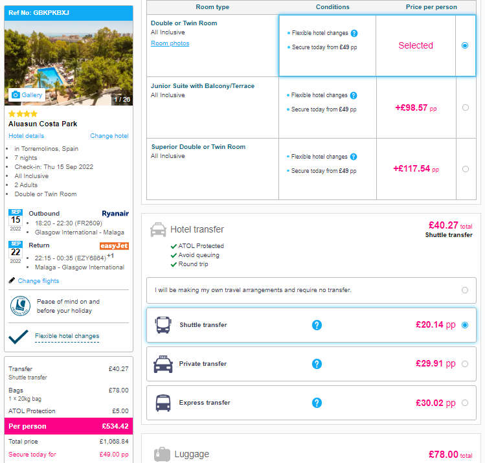Viewport: 485px width, 463px height.
Task: Open Private transfer info question mark
Action: coord(317,364)
